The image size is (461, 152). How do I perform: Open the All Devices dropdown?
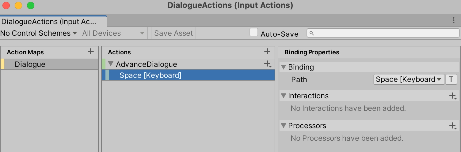[113, 33]
